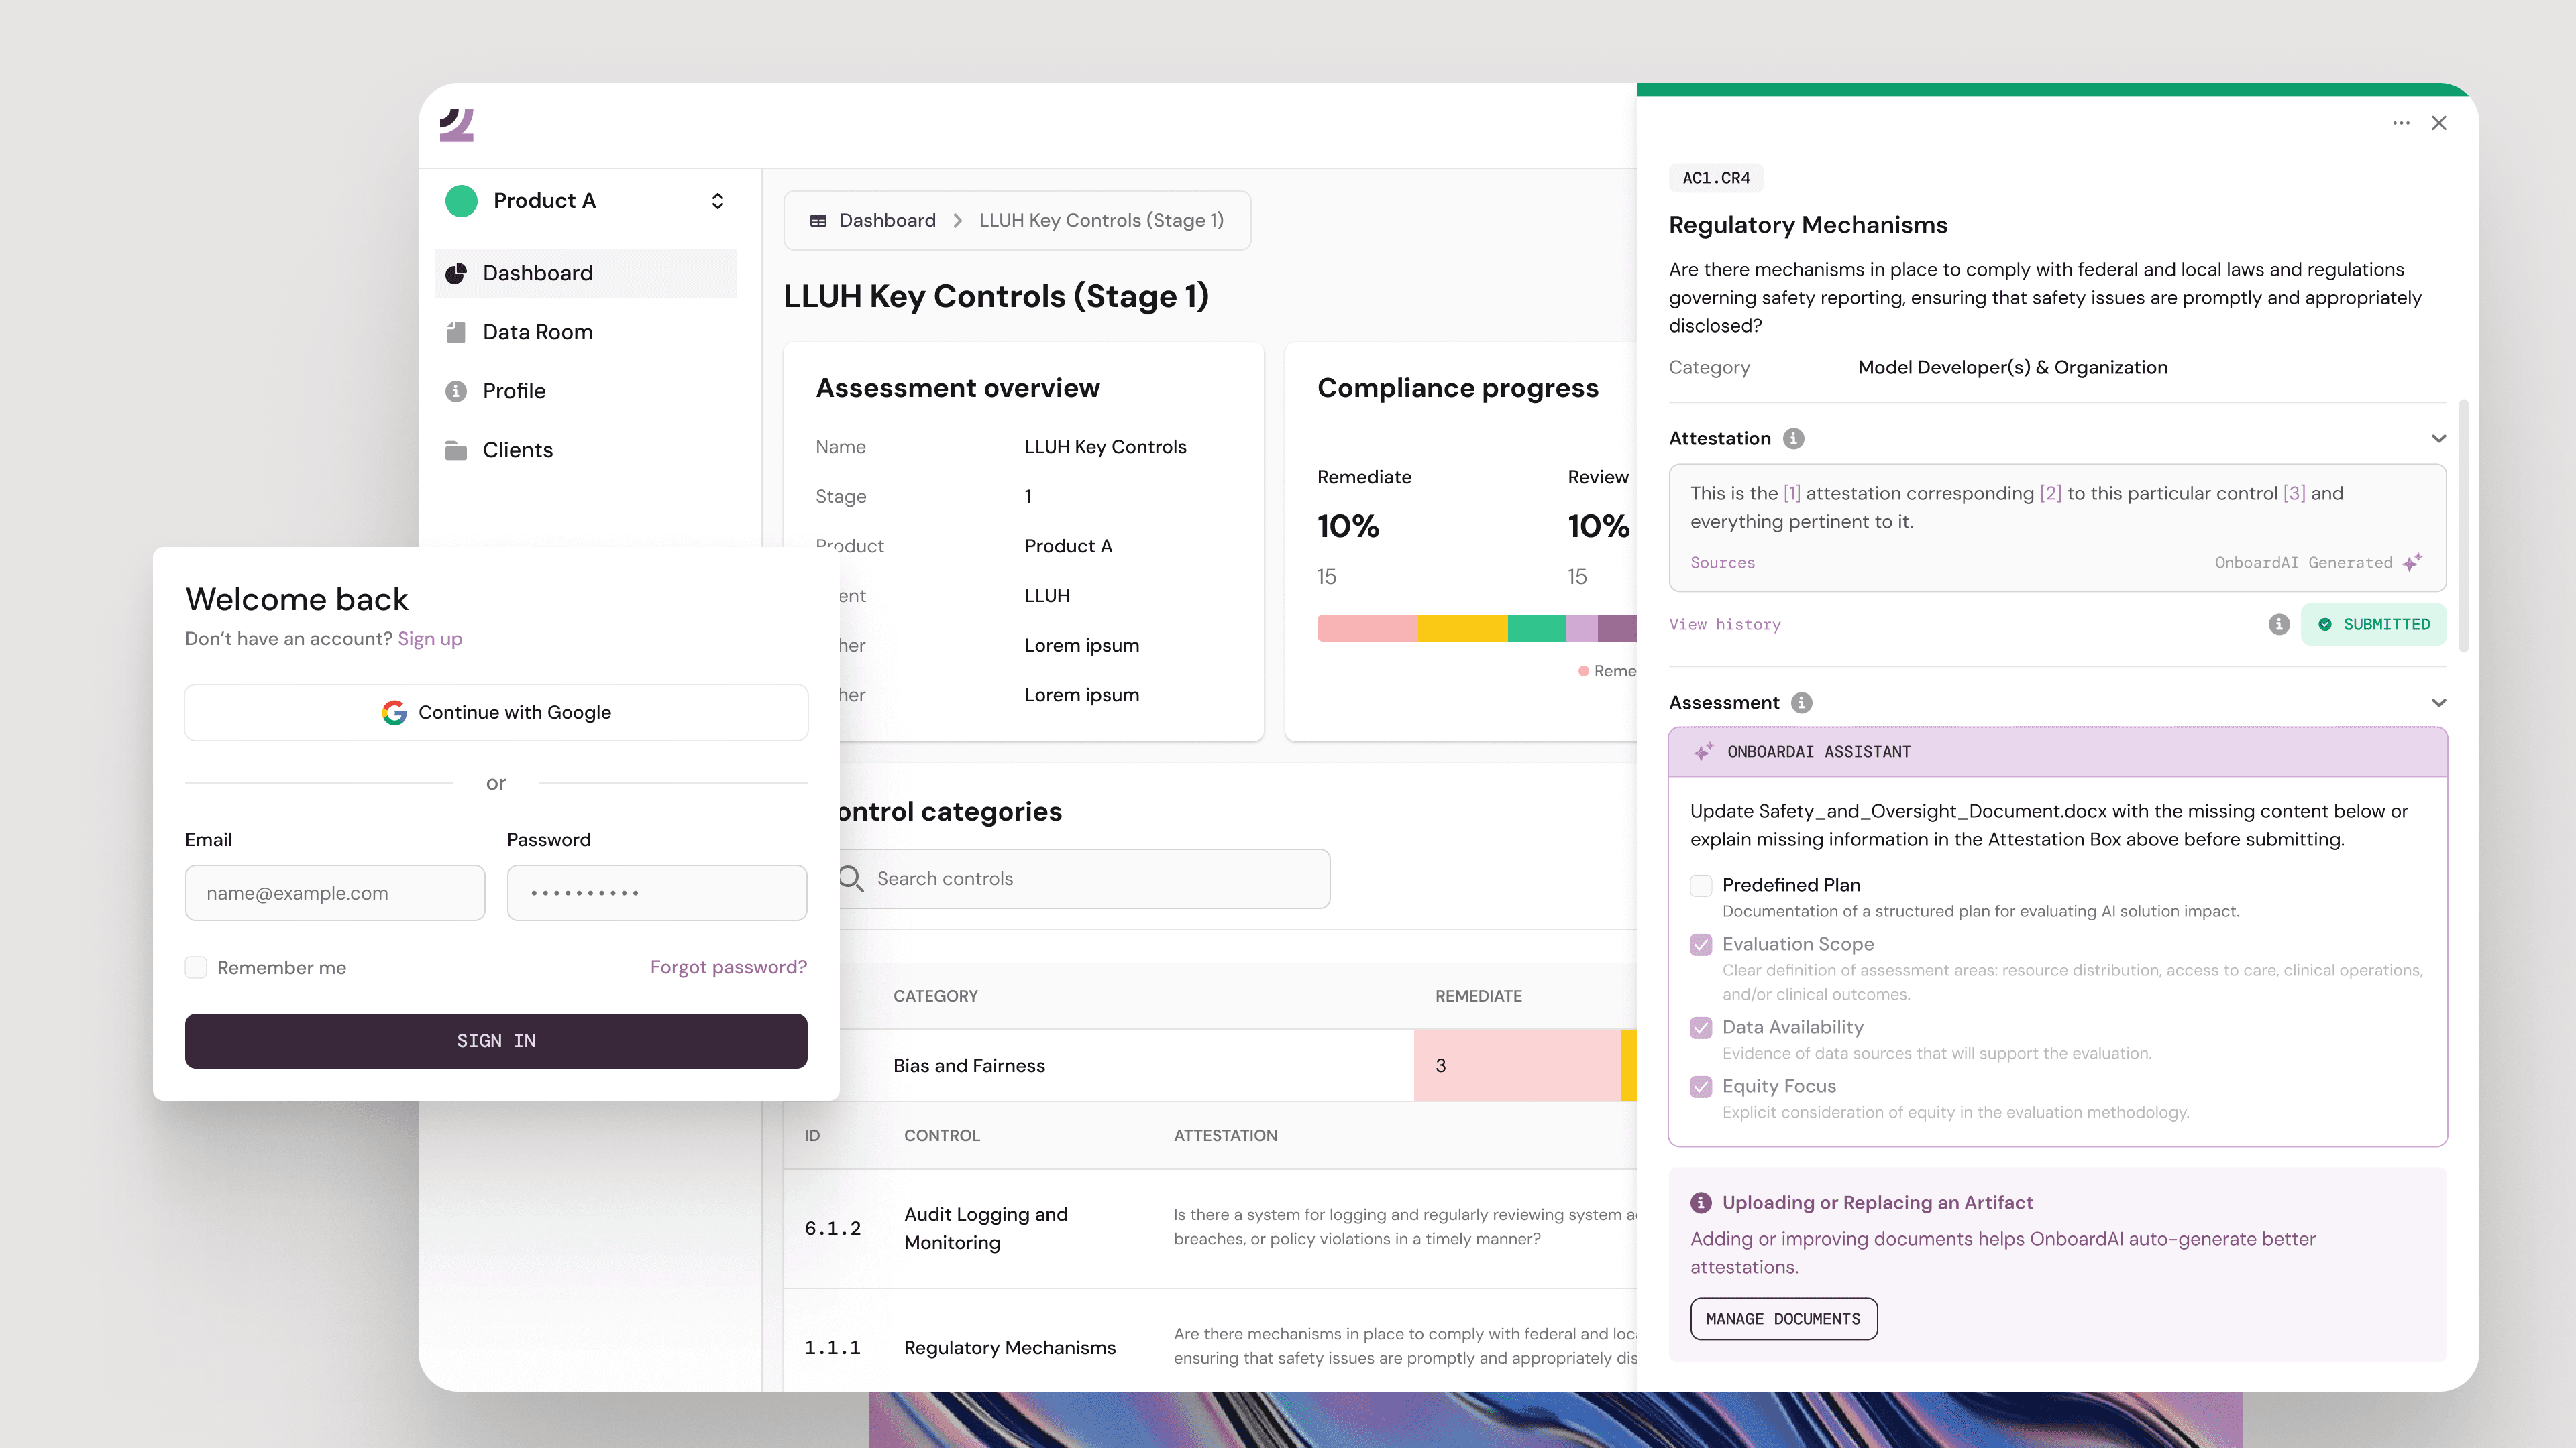Viewport: 2576px width, 1448px height.
Task: Click the Manage Documents button
Action: [x=1783, y=1319]
